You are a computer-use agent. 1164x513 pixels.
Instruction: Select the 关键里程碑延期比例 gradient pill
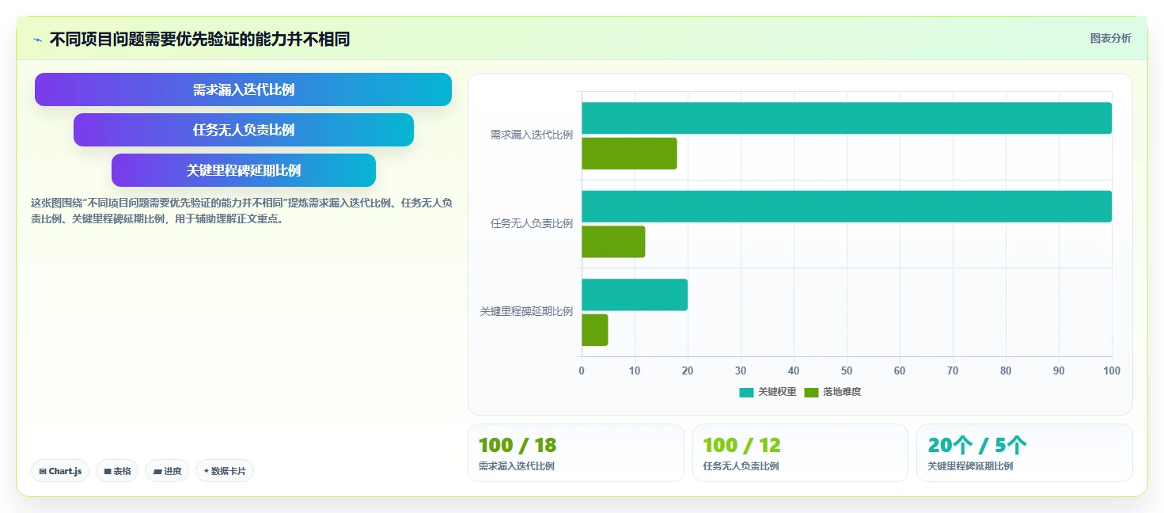click(x=244, y=170)
